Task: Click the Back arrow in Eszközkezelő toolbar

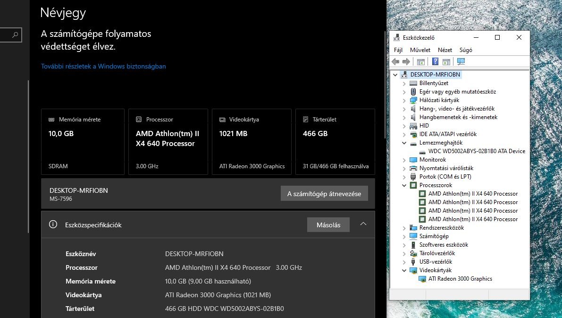Action: 396,62
